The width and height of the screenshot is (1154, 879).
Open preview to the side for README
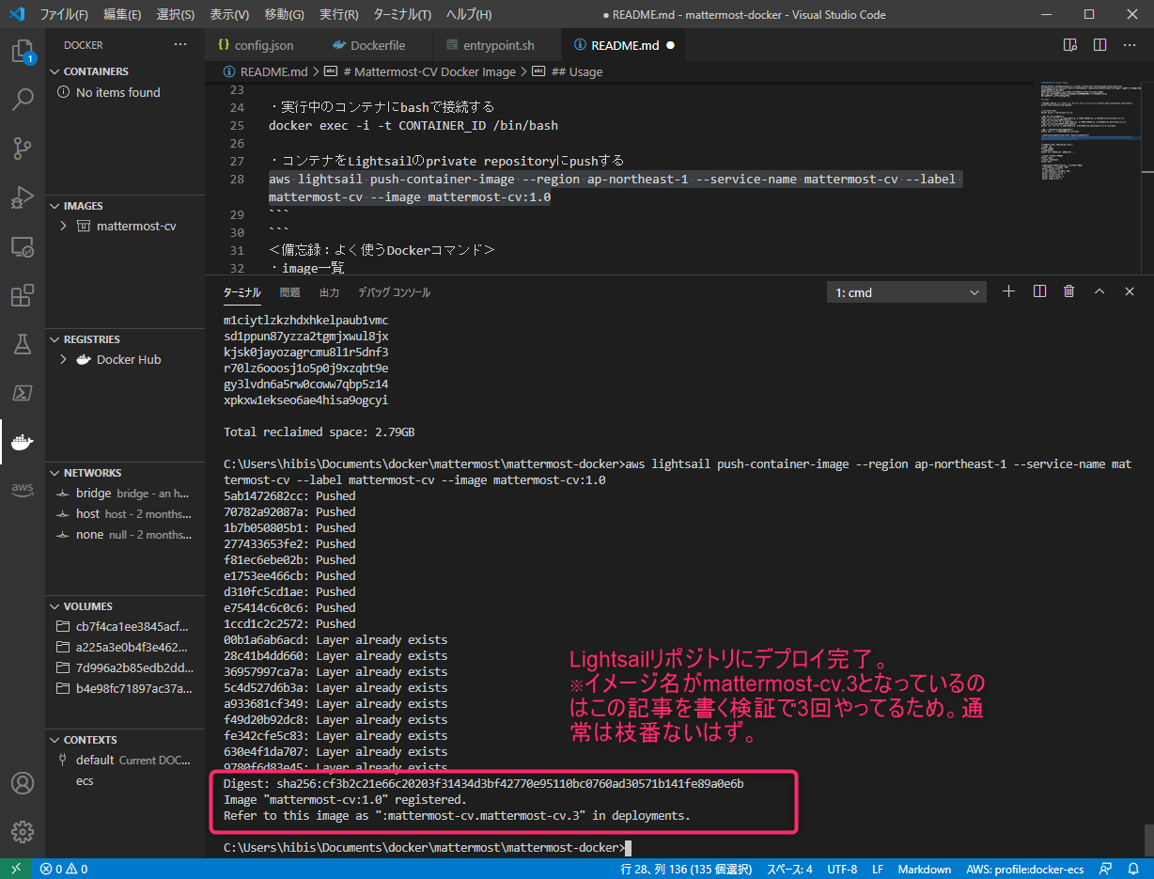(1069, 45)
